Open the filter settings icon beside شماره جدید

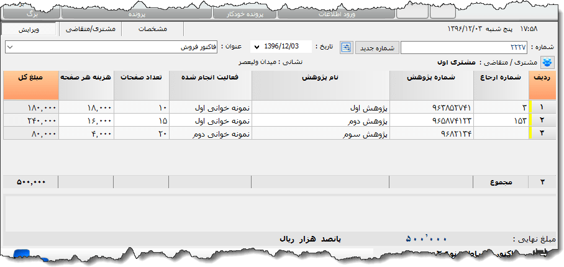(x=346, y=48)
